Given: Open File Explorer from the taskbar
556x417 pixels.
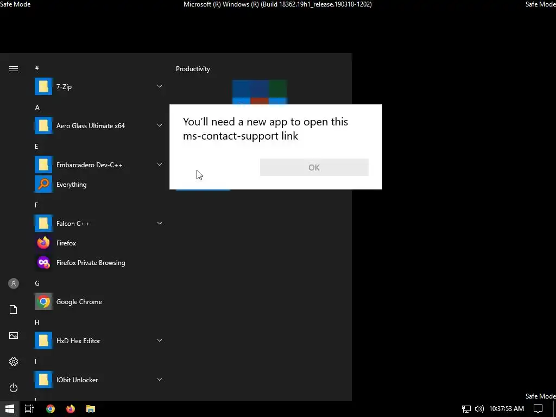Looking at the screenshot, I should point(91,409).
